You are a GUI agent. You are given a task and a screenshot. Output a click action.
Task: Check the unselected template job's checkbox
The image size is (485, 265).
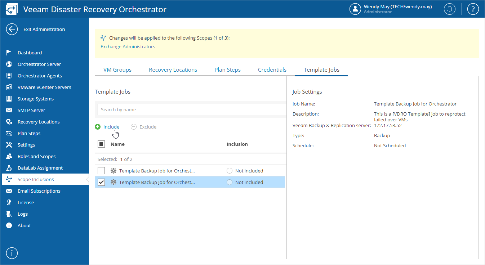point(101,171)
